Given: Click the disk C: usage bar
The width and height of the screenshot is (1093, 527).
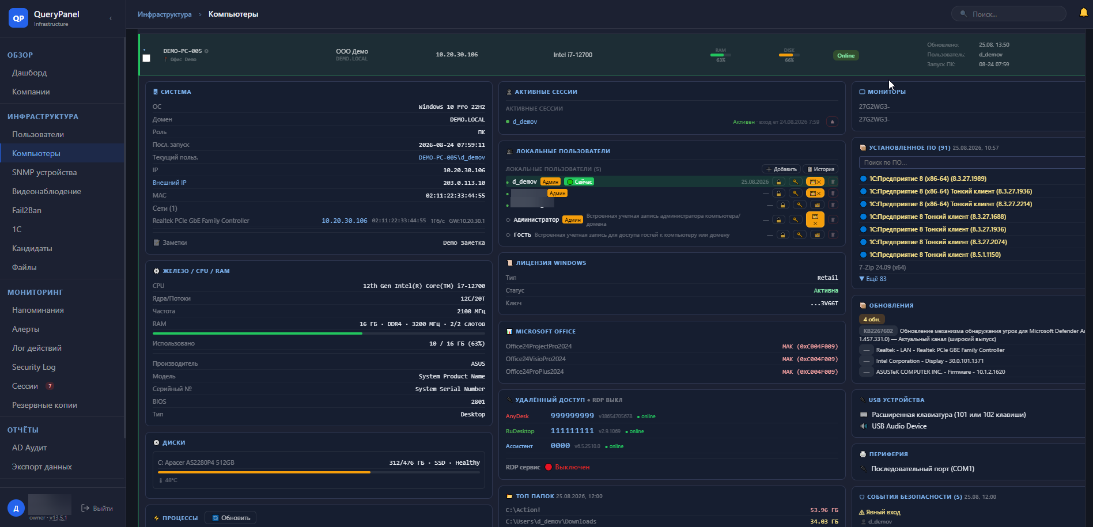Looking at the screenshot, I should tap(319, 472).
